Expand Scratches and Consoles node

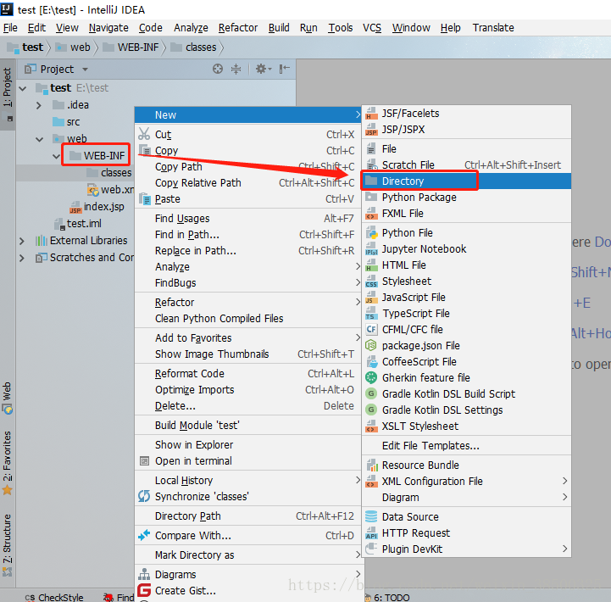[x=22, y=258]
